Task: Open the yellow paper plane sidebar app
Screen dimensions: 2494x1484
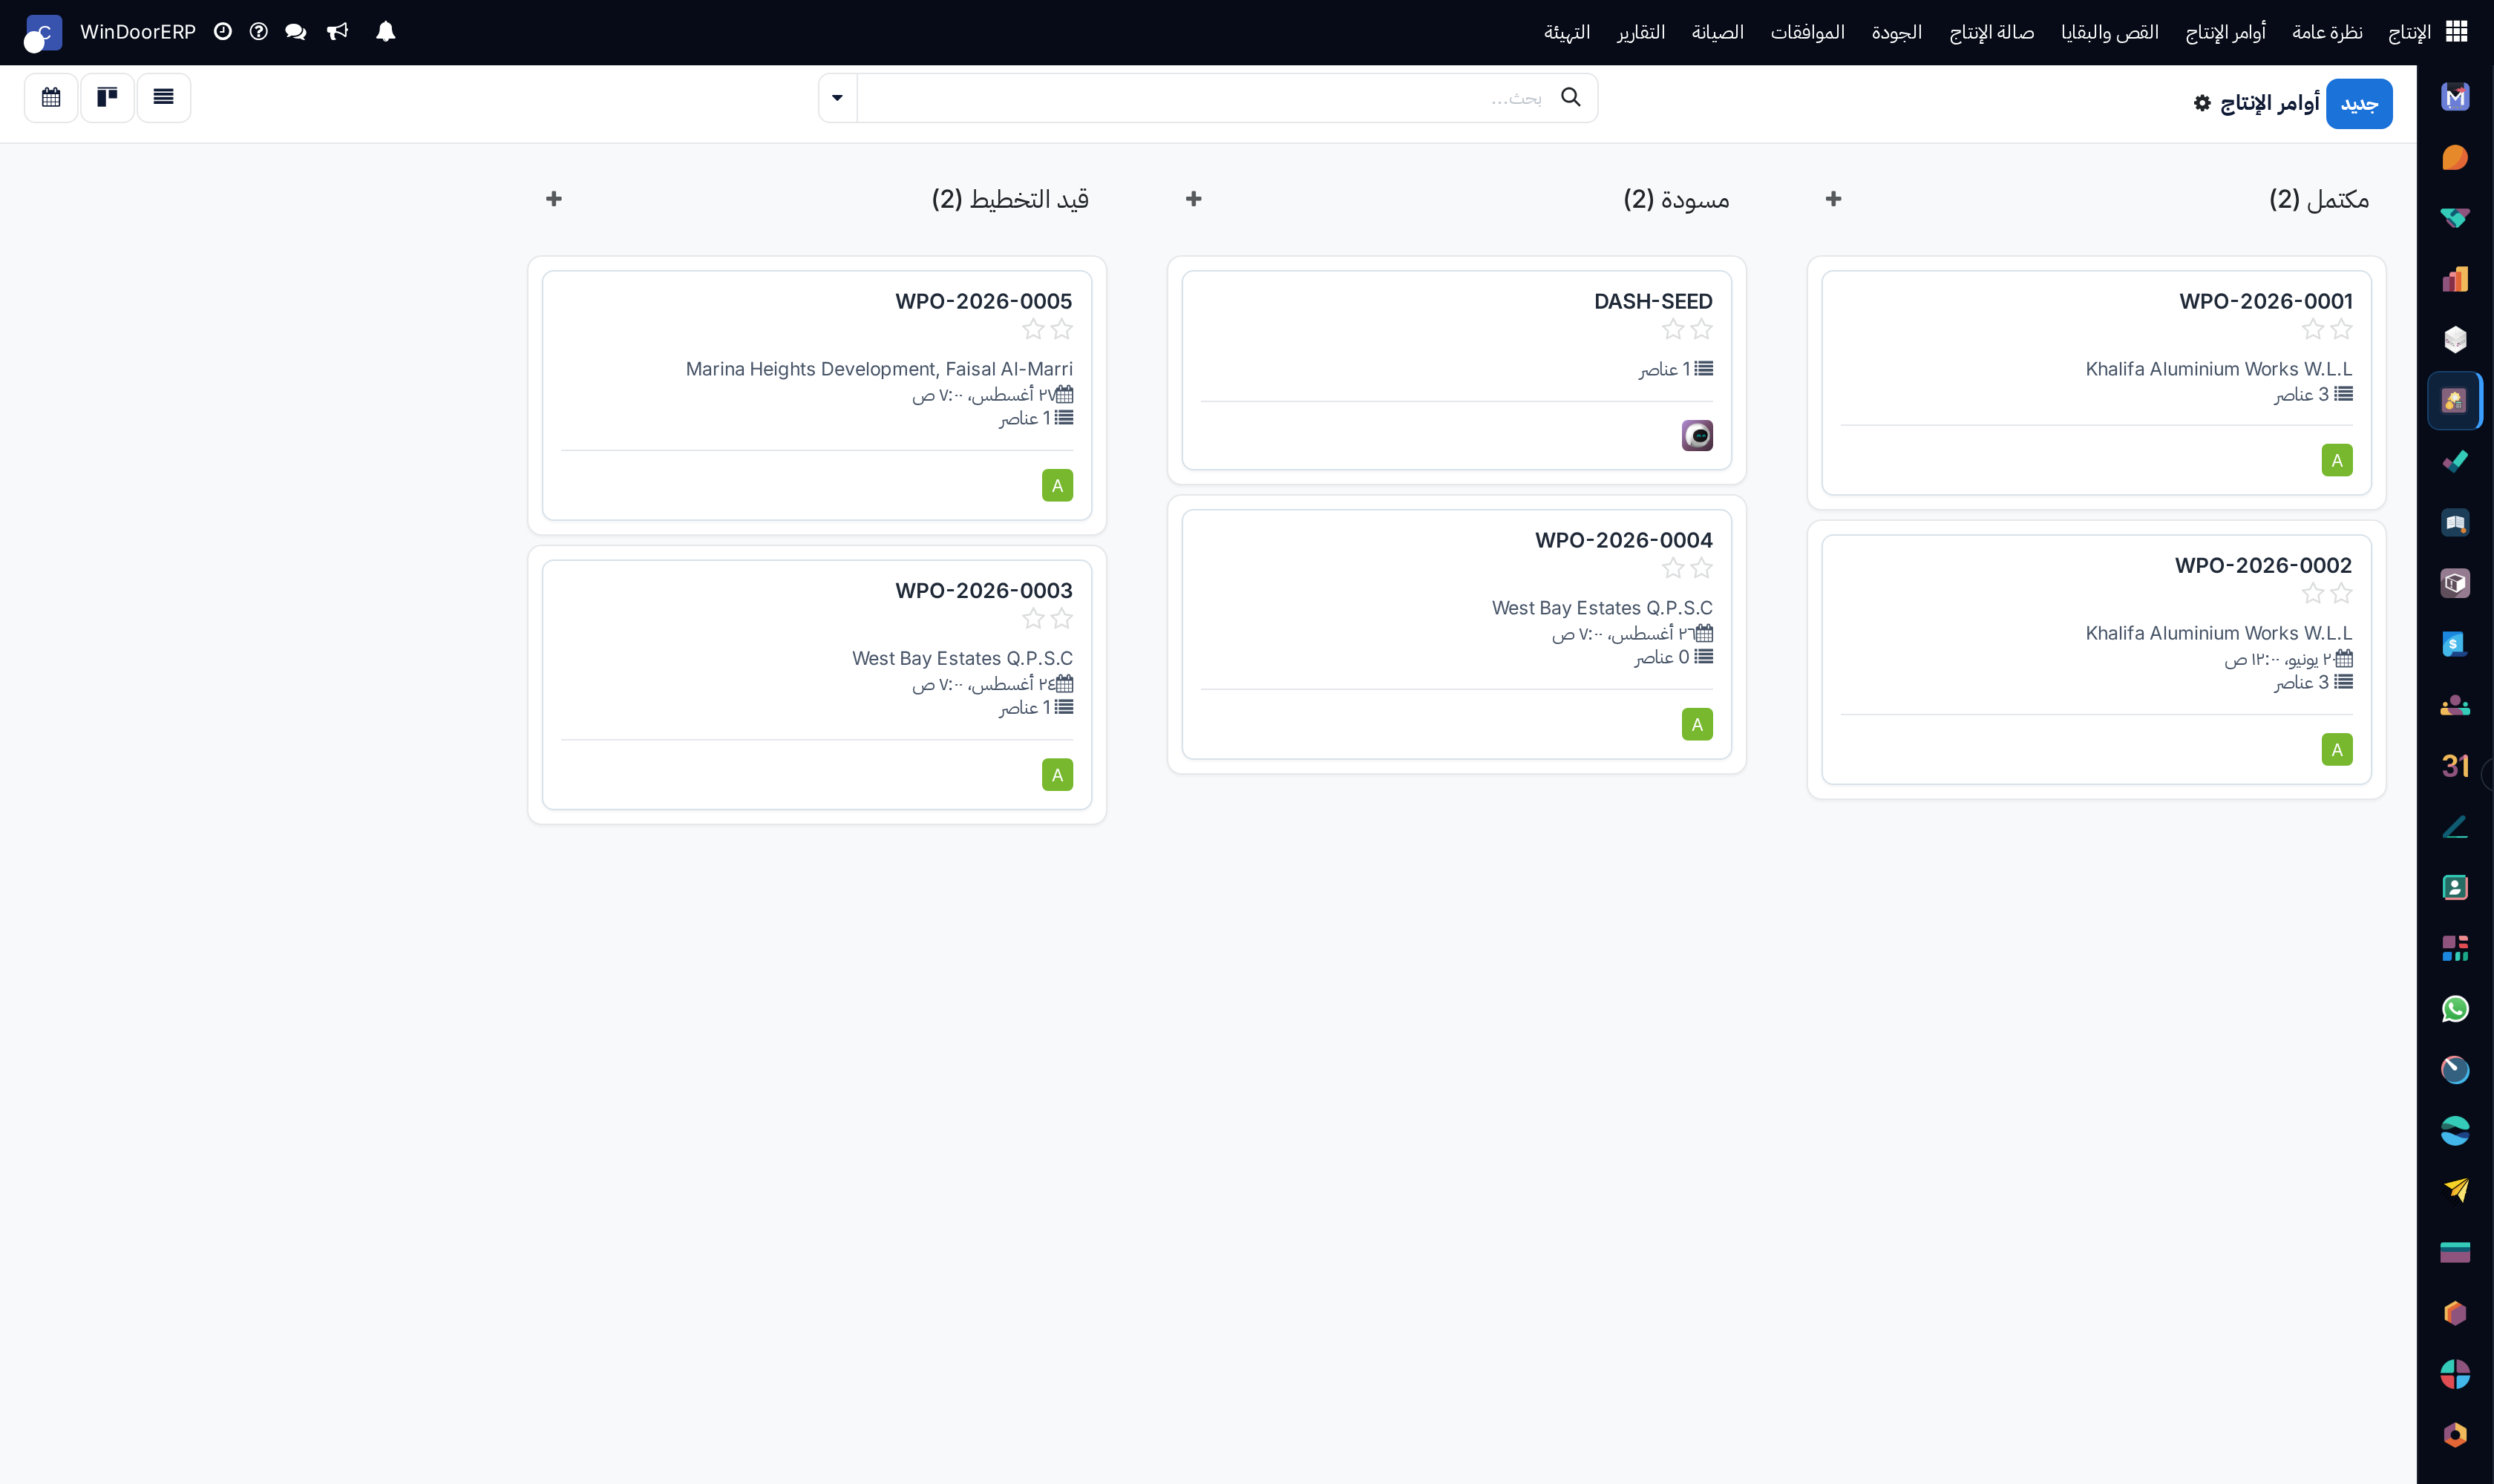Action: (2455, 1191)
